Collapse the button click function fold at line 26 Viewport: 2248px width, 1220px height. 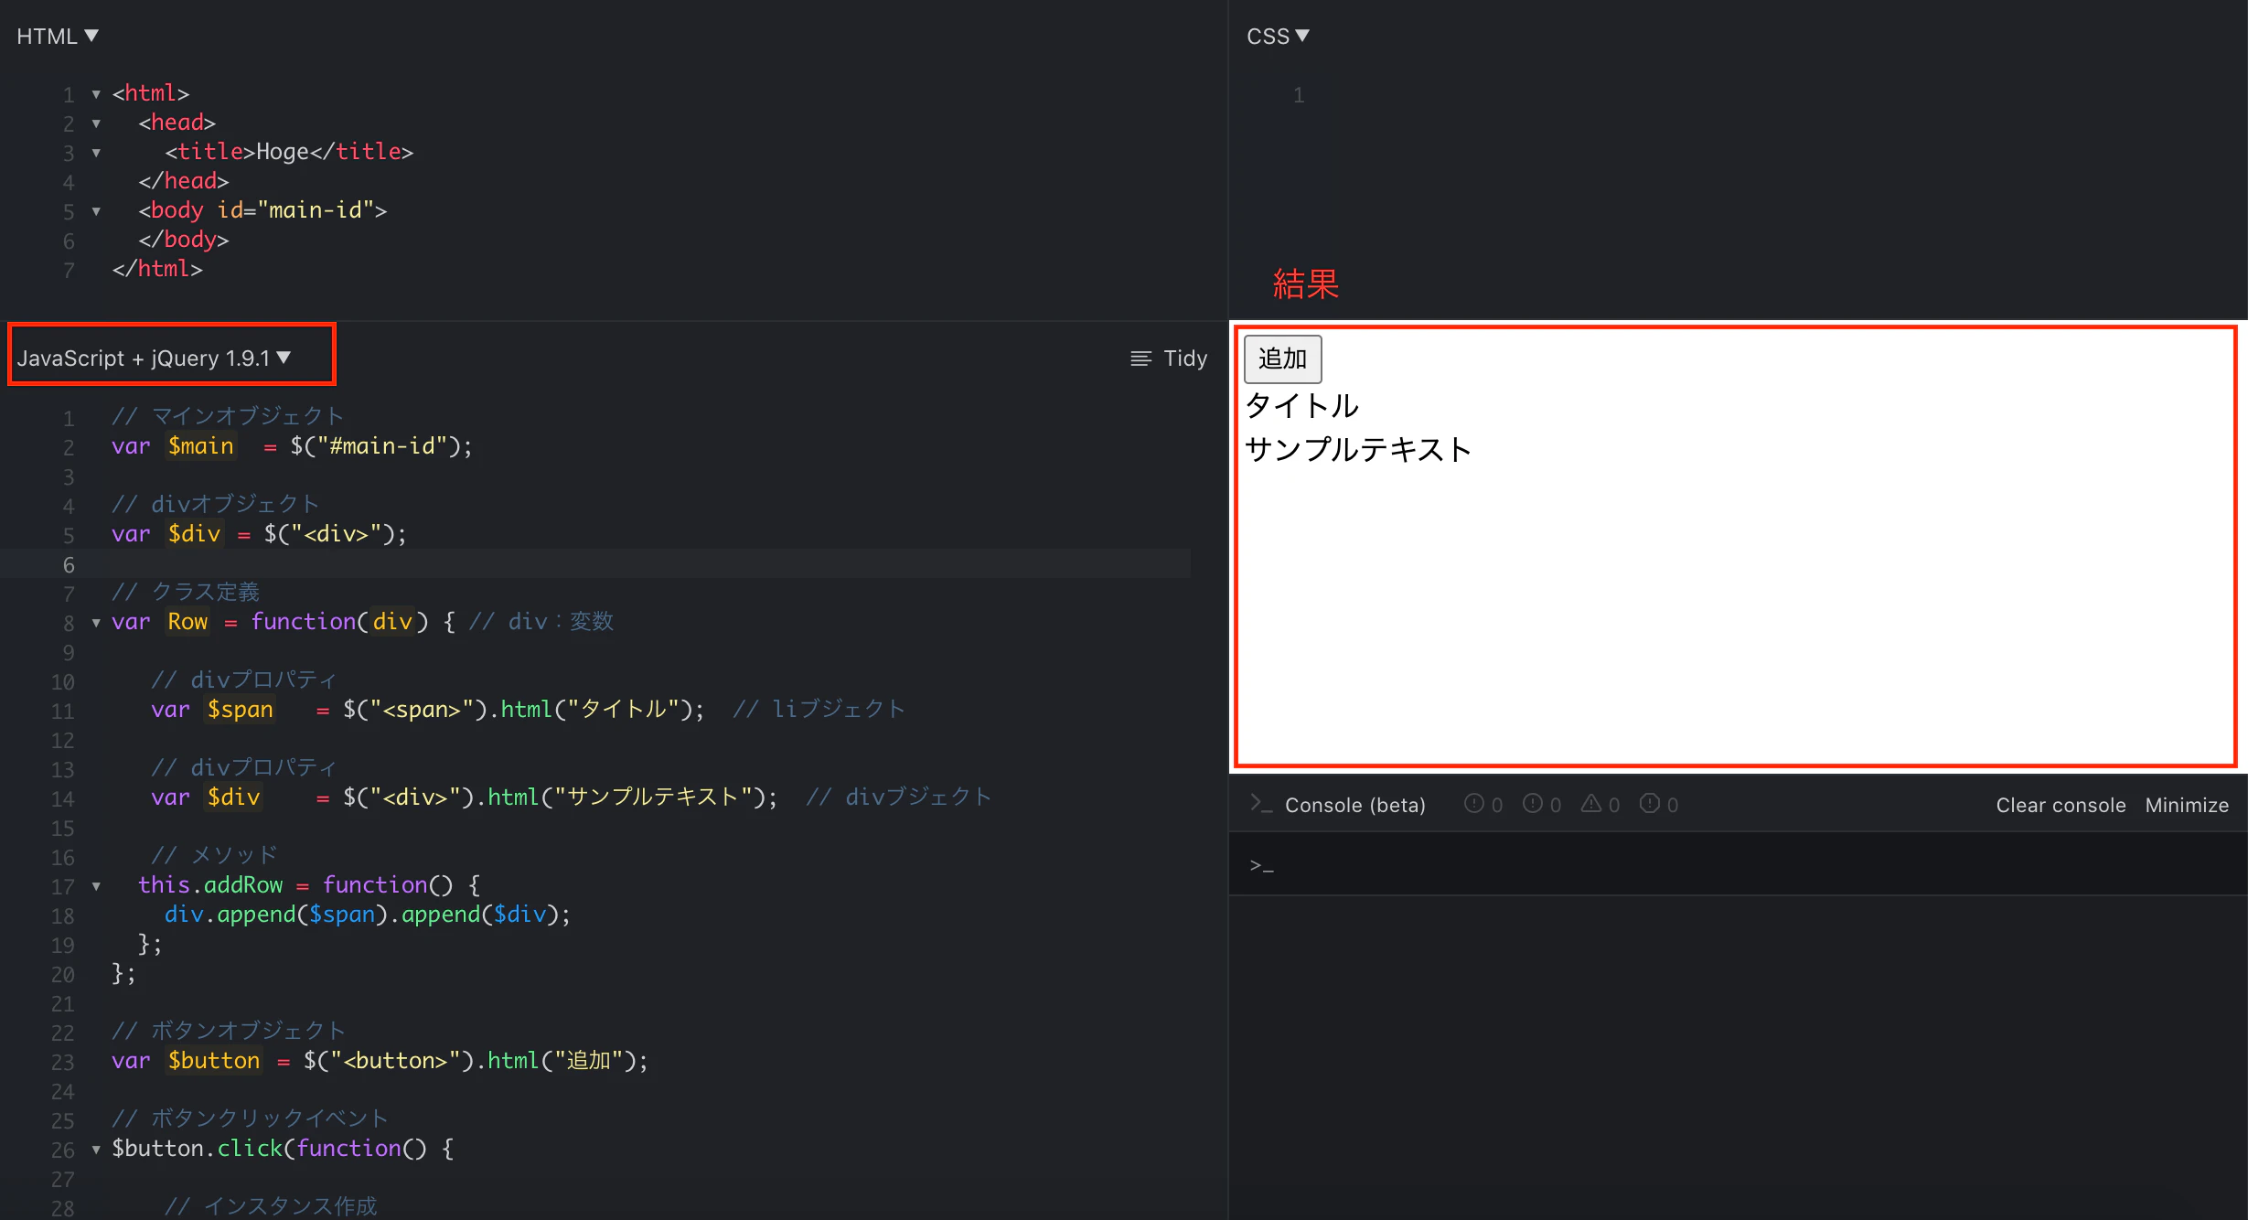pos(97,1150)
